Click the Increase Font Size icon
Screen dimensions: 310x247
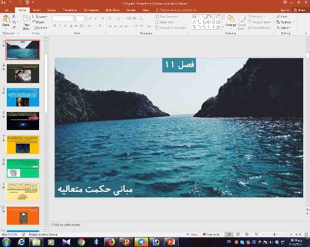[x=90, y=19]
